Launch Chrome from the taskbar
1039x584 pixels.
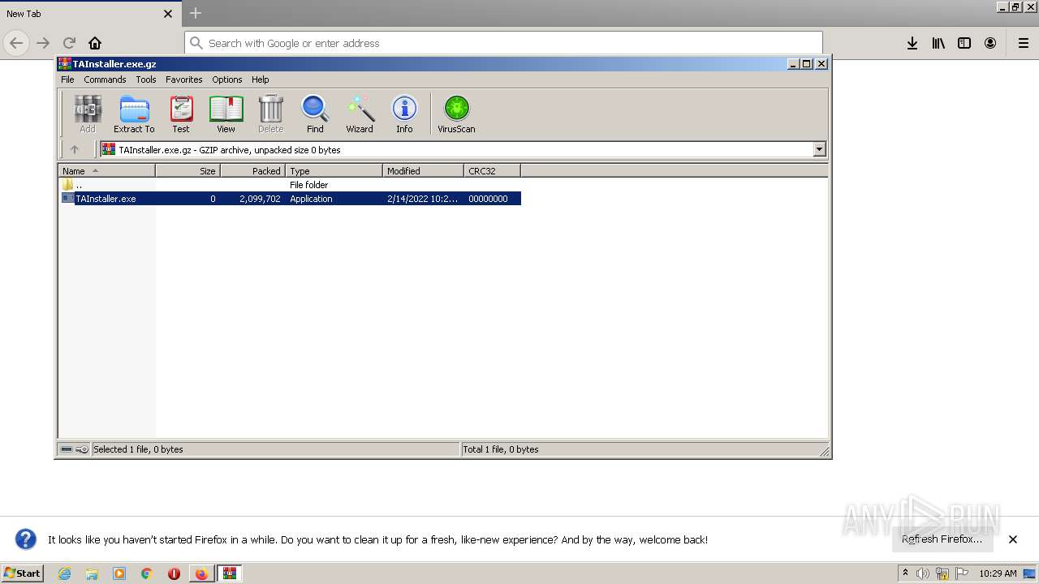pyautogui.click(x=147, y=573)
